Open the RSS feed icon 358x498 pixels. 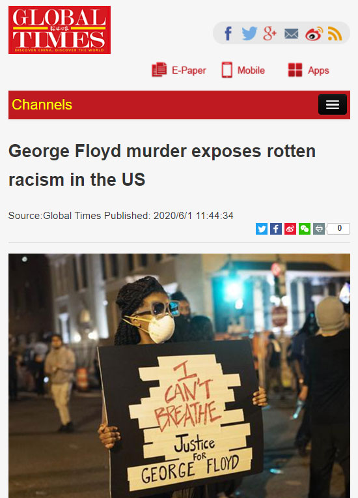click(335, 34)
